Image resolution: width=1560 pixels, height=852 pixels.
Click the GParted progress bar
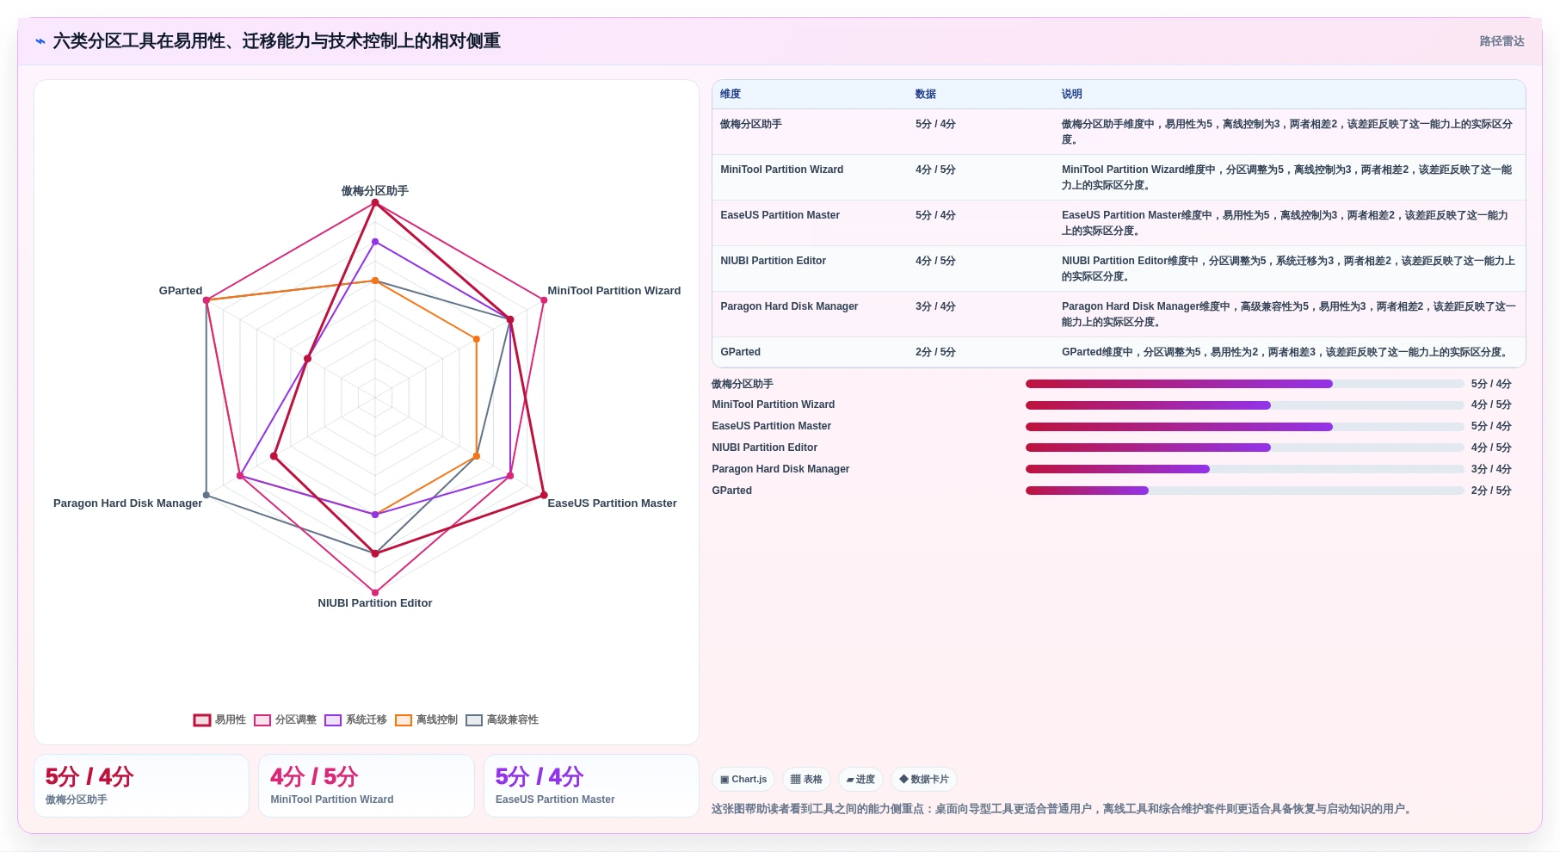(1244, 491)
